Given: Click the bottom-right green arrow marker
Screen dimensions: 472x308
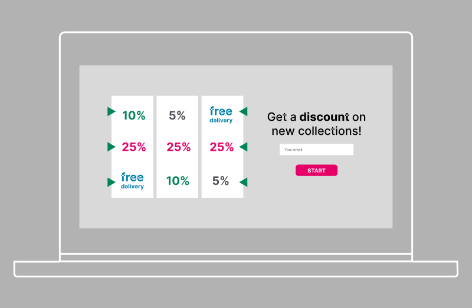Looking at the screenshot, I should tap(243, 182).
